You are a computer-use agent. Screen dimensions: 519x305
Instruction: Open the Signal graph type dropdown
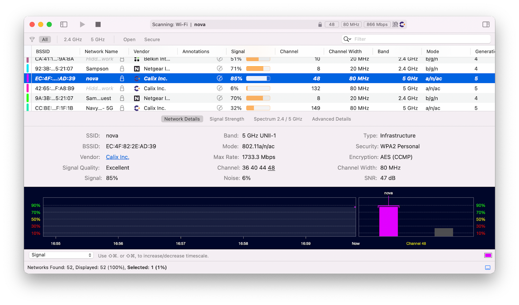click(61, 255)
